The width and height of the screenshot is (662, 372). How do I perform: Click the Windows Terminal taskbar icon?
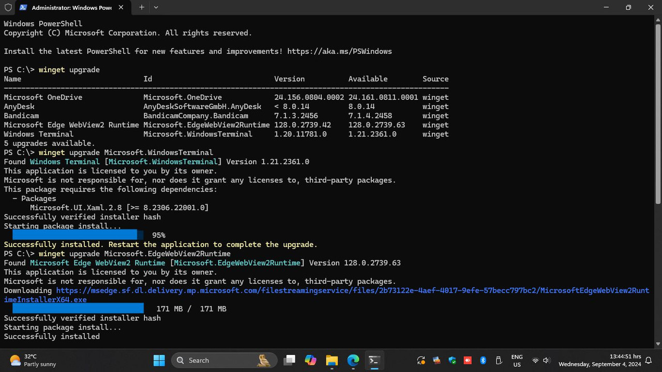tap(374, 360)
